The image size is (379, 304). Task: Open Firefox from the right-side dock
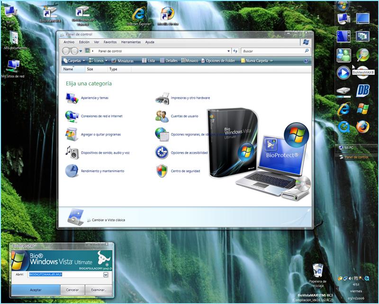click(361, 127)
